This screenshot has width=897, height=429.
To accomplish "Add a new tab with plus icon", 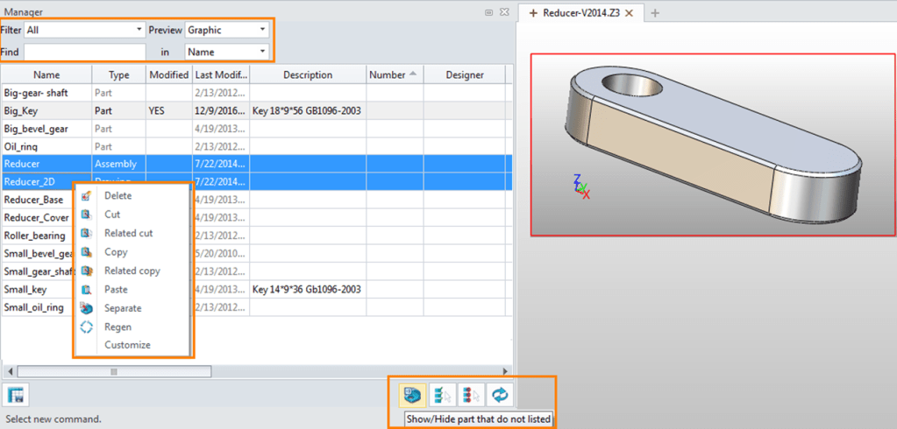I will [x=656, y=12].
